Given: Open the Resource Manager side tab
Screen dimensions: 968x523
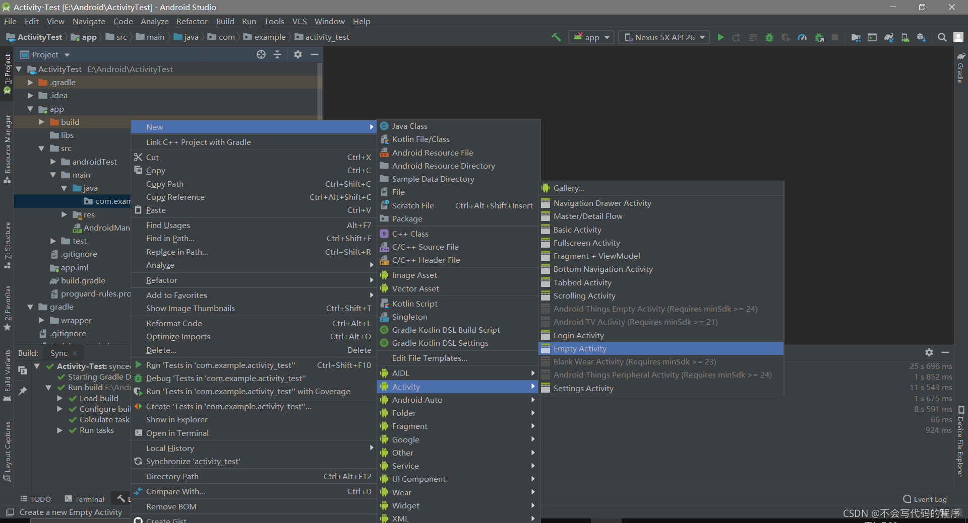Looking at the screenshot, I should [7, 149].
